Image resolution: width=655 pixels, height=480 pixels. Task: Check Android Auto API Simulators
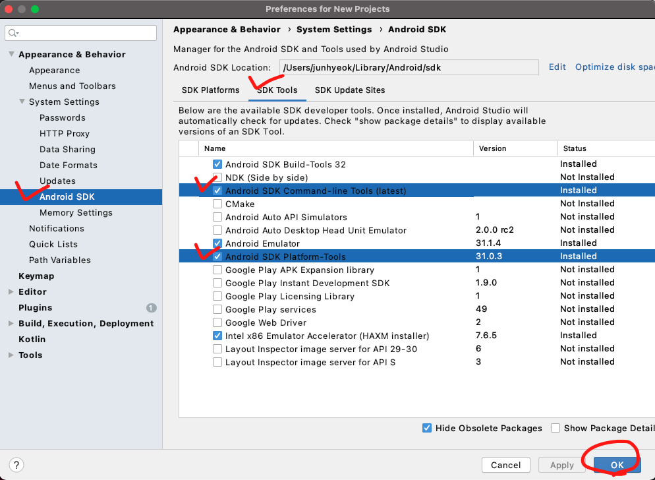pos(217,217)
